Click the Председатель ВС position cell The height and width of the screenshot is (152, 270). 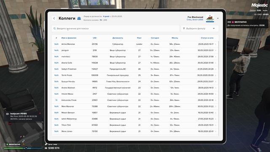118,69
